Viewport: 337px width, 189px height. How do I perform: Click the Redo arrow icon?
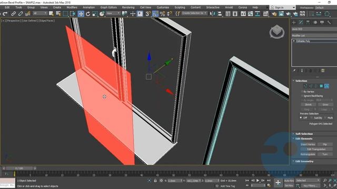pos(5,14)
